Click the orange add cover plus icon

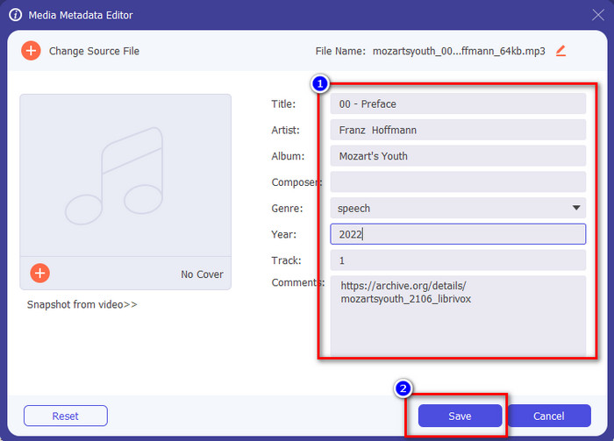tap(39, 274)
